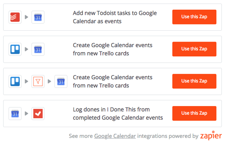
Task: Click the arrow between Todoist and Calendar icons
Action: pyautogui.click(x=26, y=17)
